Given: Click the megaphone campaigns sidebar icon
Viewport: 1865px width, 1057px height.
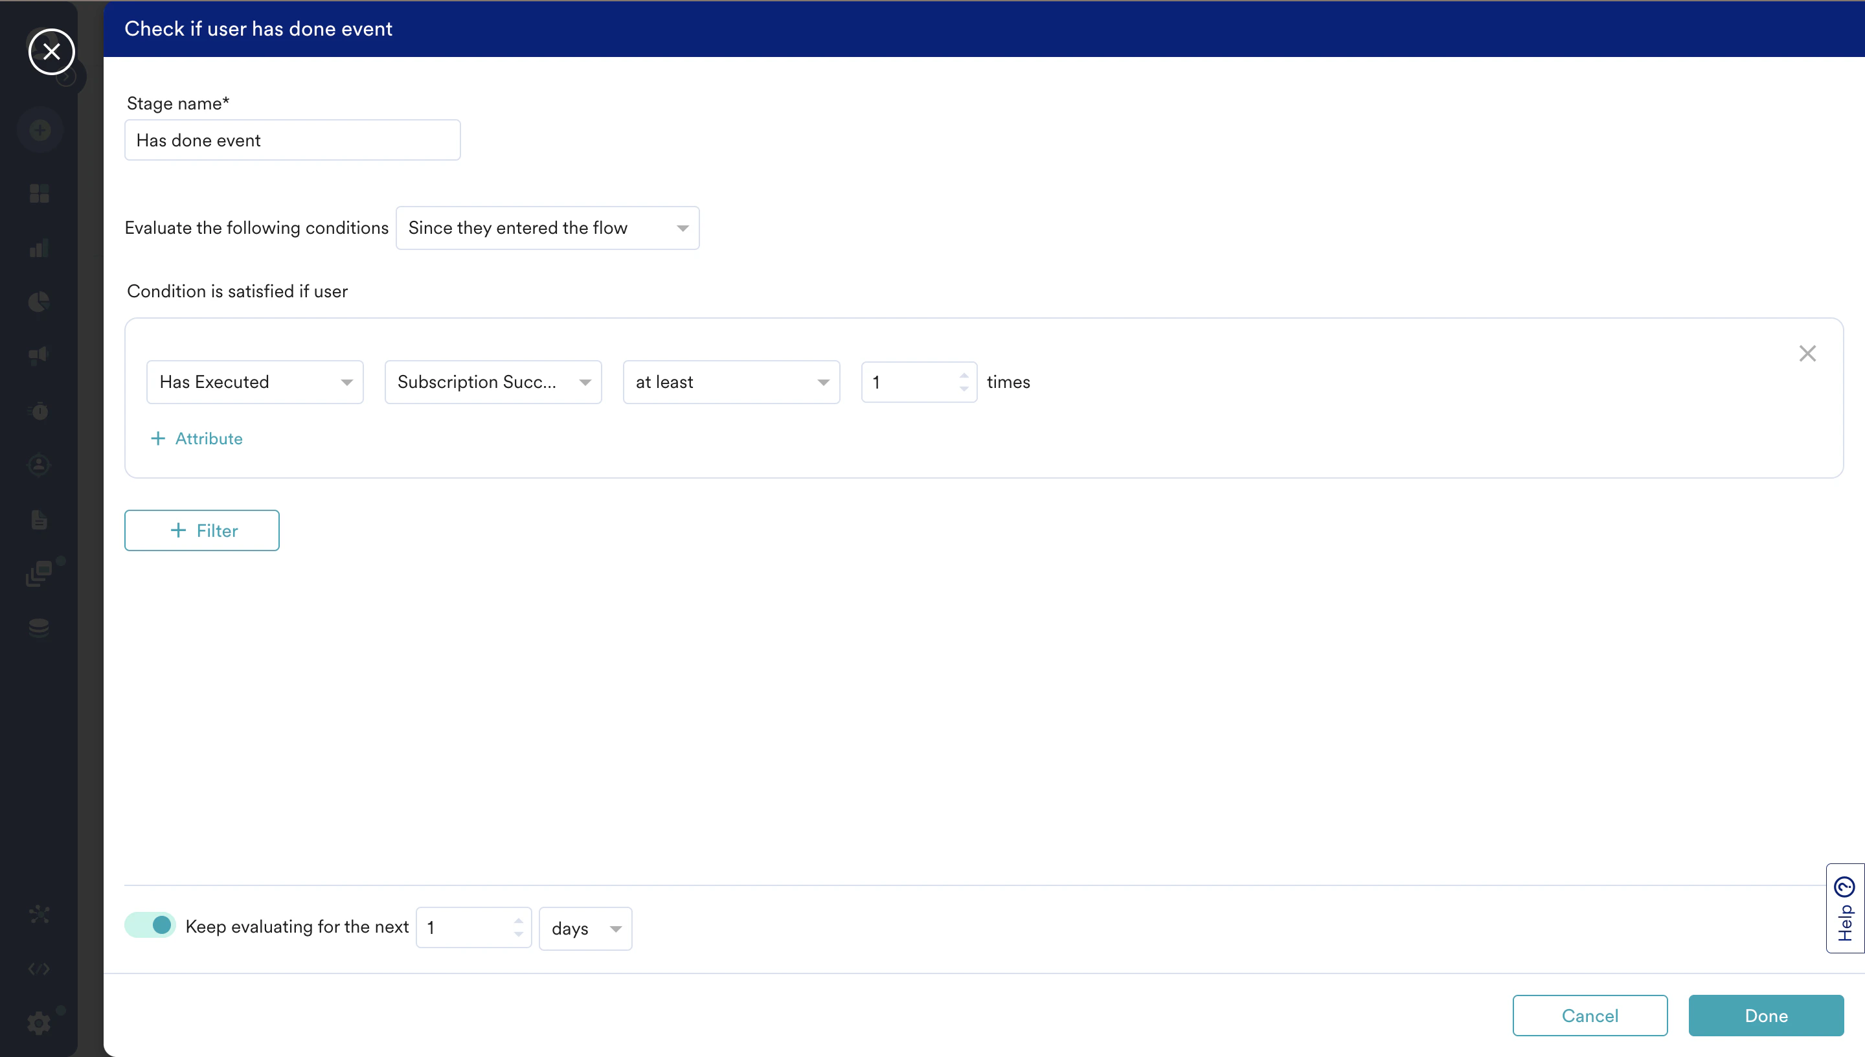Looking at the screenshot, I should (40, 355).
